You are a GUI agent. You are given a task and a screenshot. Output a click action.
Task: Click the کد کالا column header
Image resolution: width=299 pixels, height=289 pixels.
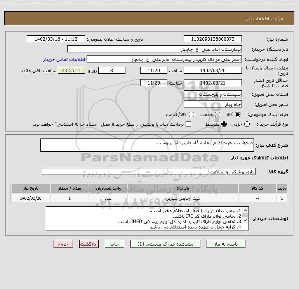tap(257, 188)
